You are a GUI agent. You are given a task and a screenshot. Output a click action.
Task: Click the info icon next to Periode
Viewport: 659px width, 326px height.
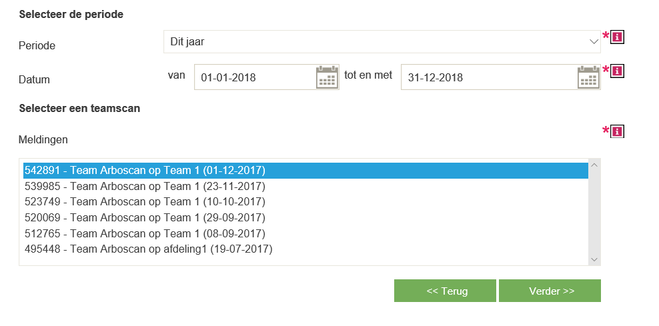(617, 37)
